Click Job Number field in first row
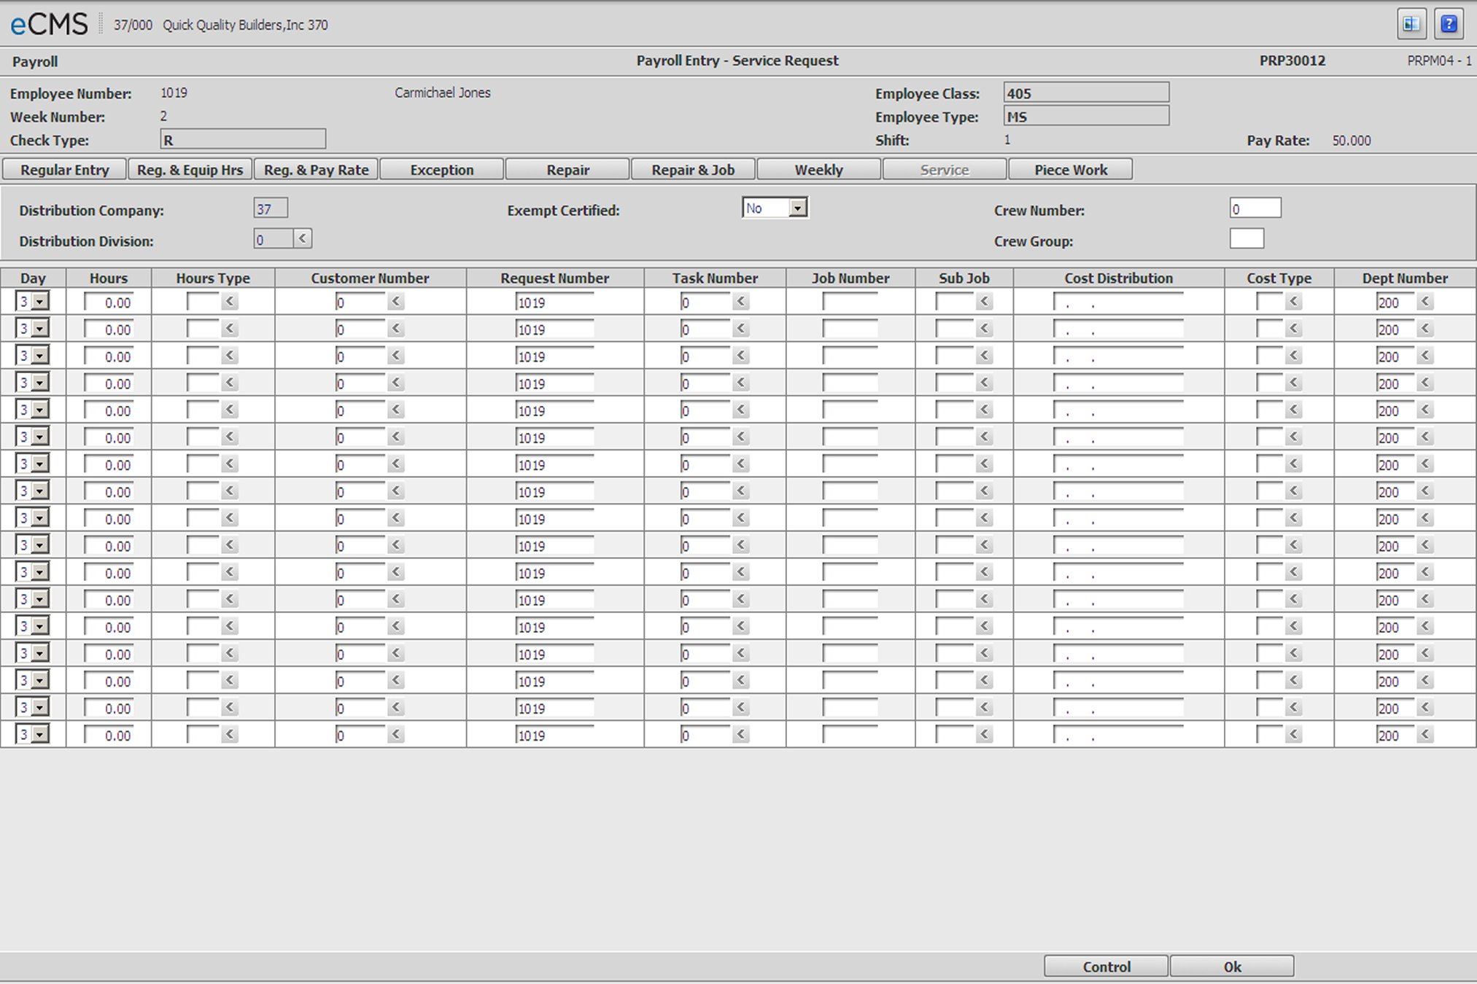 click(850, 302)
